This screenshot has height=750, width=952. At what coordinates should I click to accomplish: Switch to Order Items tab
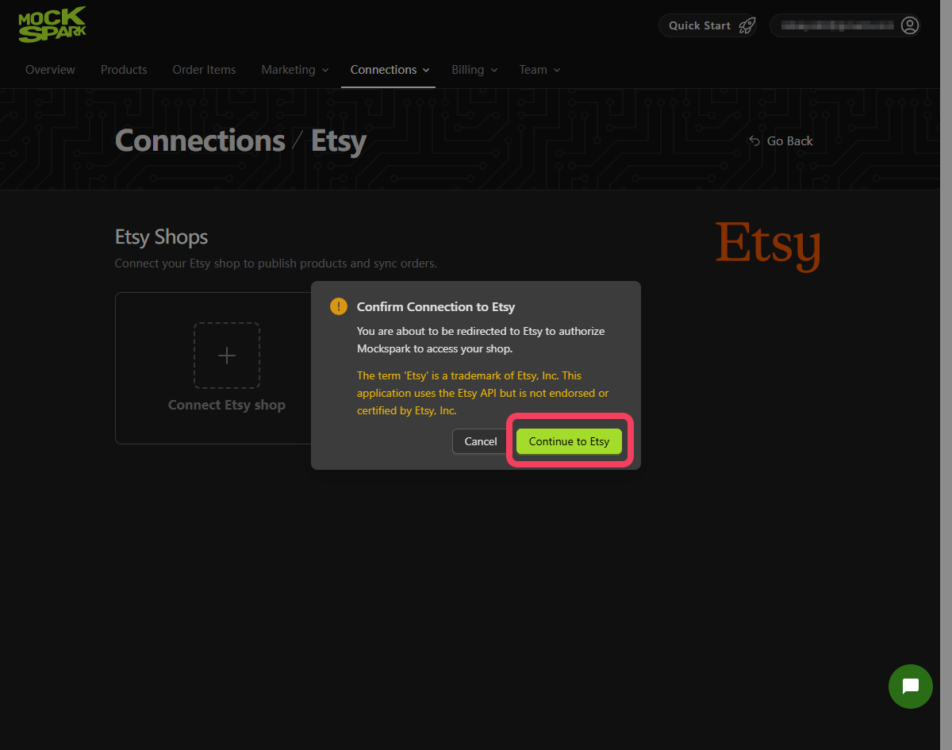click(x=204, y=70)
